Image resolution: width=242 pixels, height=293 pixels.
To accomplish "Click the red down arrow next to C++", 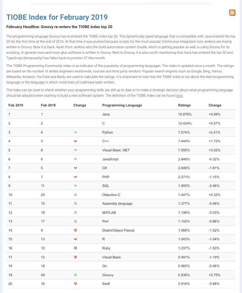I will [x=75, y=141].
